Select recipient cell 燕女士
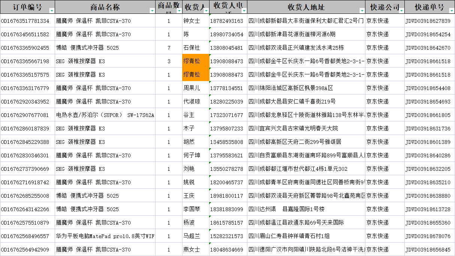This screenshot has width=455, height=256. point(196,249)
